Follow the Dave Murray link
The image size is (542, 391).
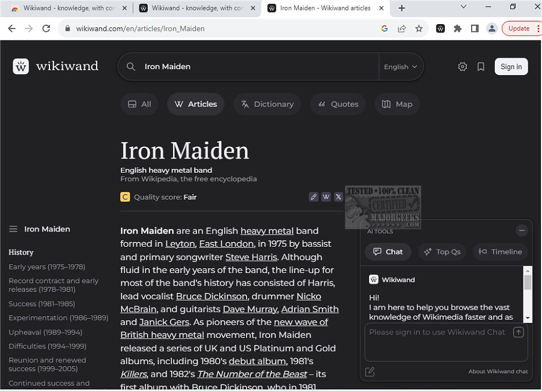click(x=250, y=309)
